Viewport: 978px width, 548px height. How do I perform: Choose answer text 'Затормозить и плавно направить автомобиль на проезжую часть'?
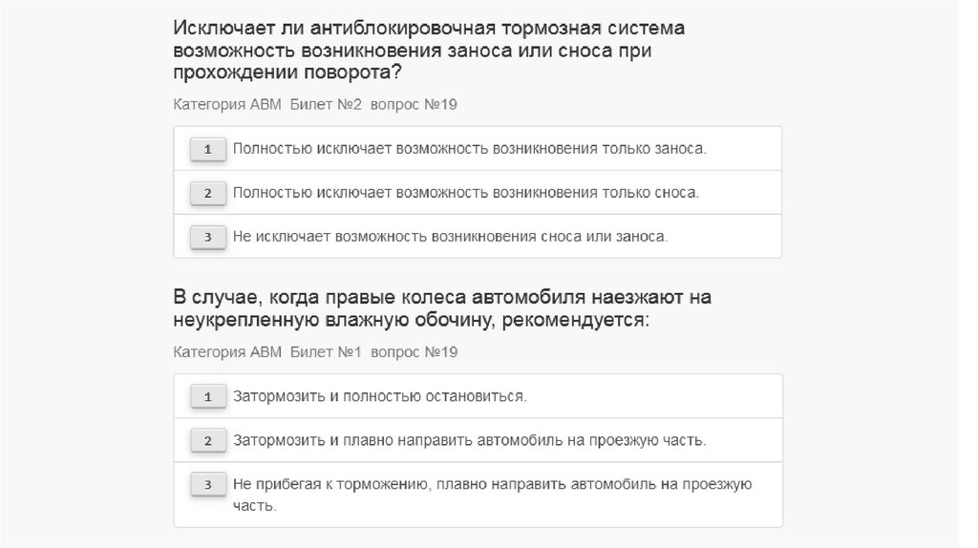[x=470, y=440]
